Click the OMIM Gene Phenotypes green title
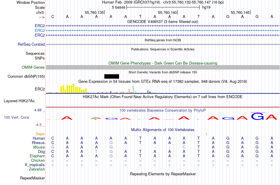Screen dimensions: 280x185 (x=163, y=63)
